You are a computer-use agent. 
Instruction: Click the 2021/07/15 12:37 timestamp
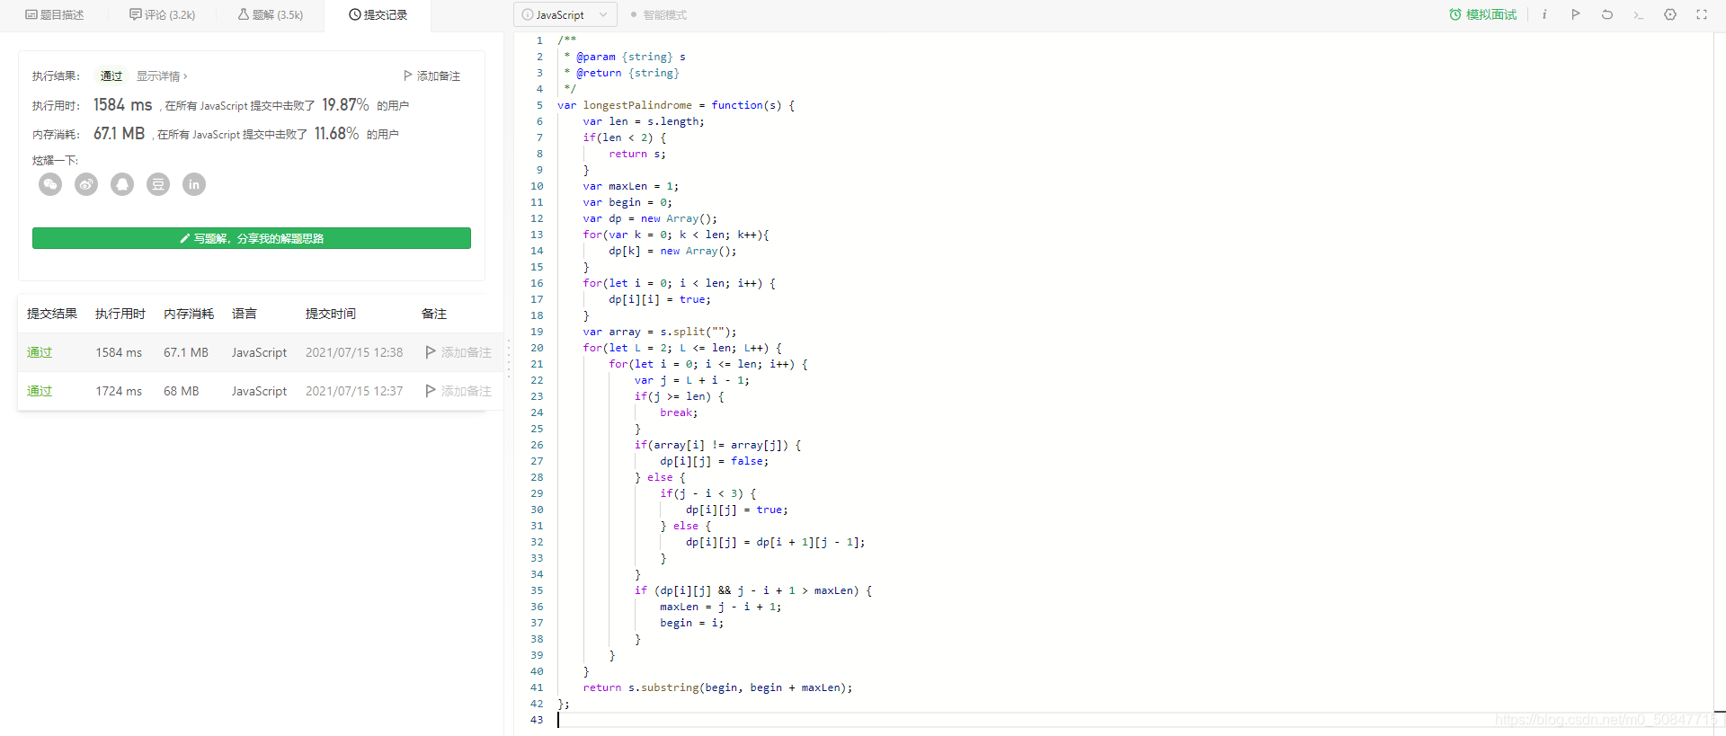tap(354, 391)
